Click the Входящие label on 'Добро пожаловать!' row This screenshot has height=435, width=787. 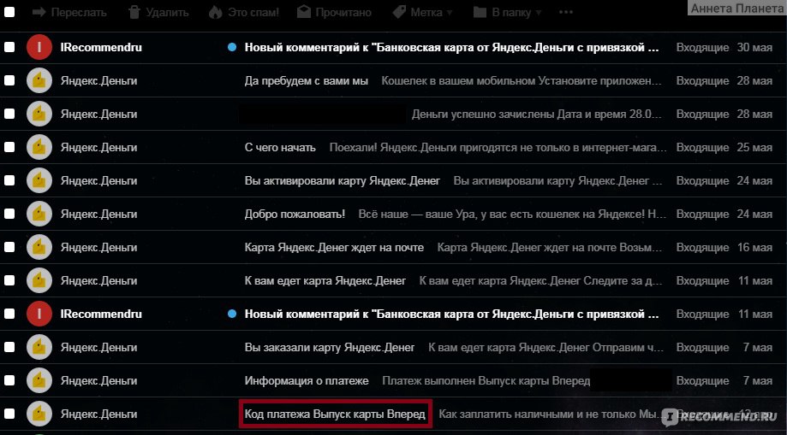coord(702,214)
